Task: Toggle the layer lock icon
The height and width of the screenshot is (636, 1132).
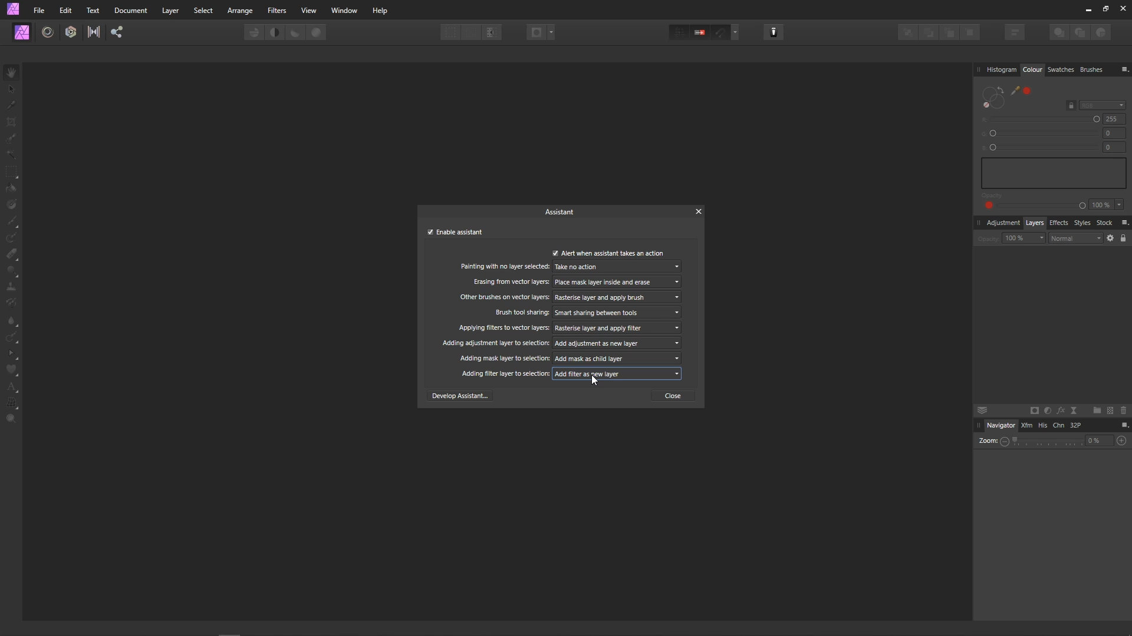Action: [1123, 238]
